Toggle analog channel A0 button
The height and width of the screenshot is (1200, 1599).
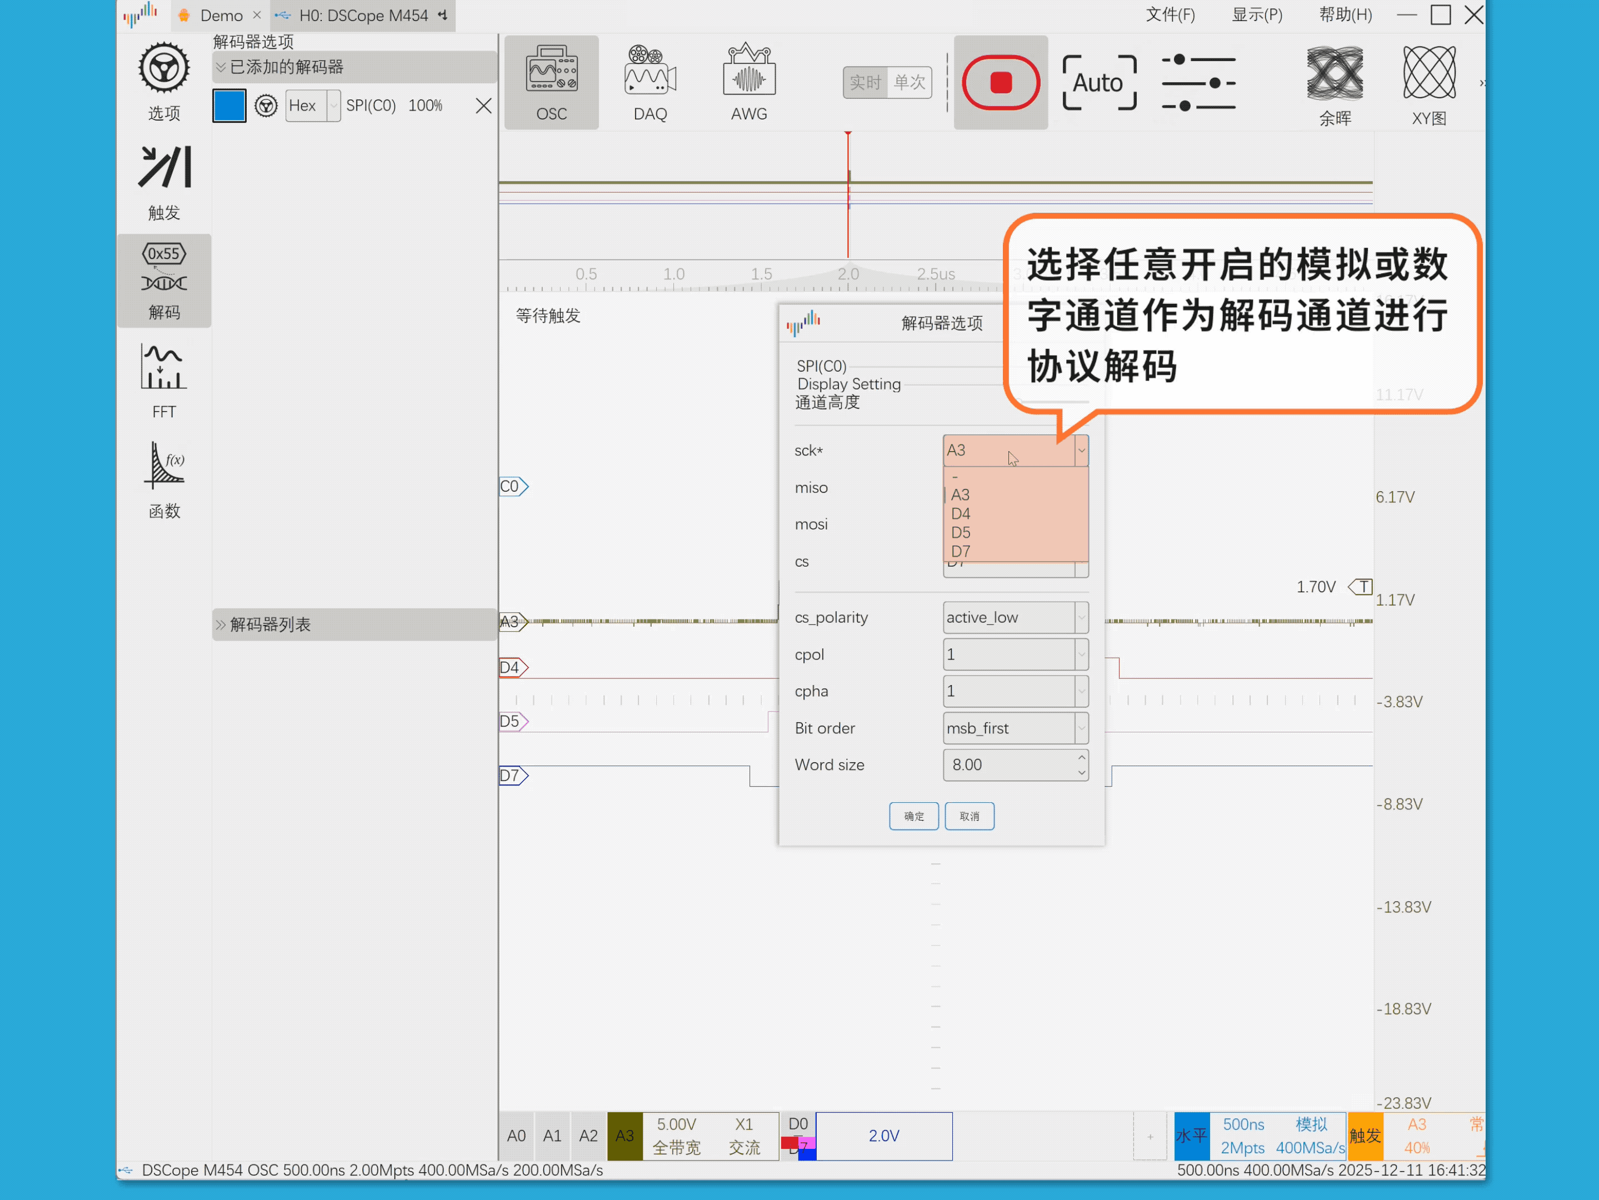[516, 1136]
